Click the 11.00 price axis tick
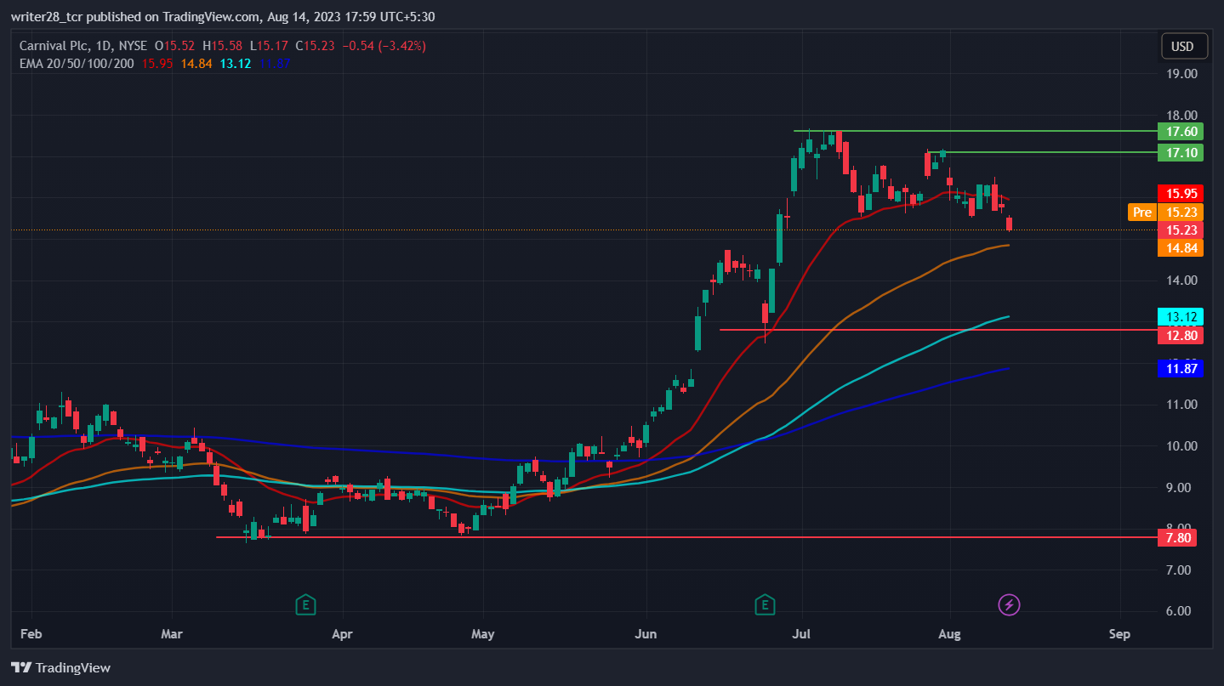Viewport: 1224px width, 686px height. point(1183,405)
